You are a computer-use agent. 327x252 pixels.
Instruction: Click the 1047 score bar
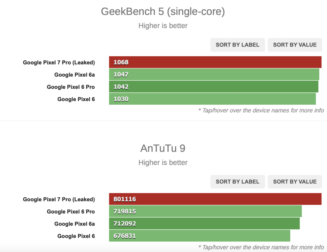[214, 74]
